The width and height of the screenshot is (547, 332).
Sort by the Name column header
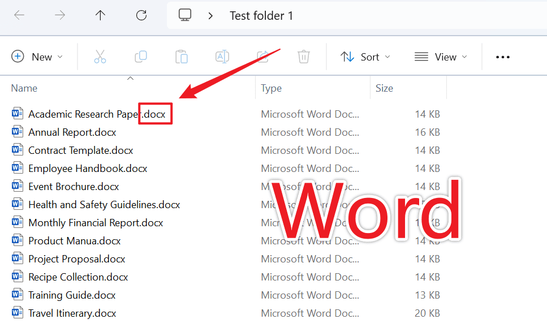pos(24,88)
